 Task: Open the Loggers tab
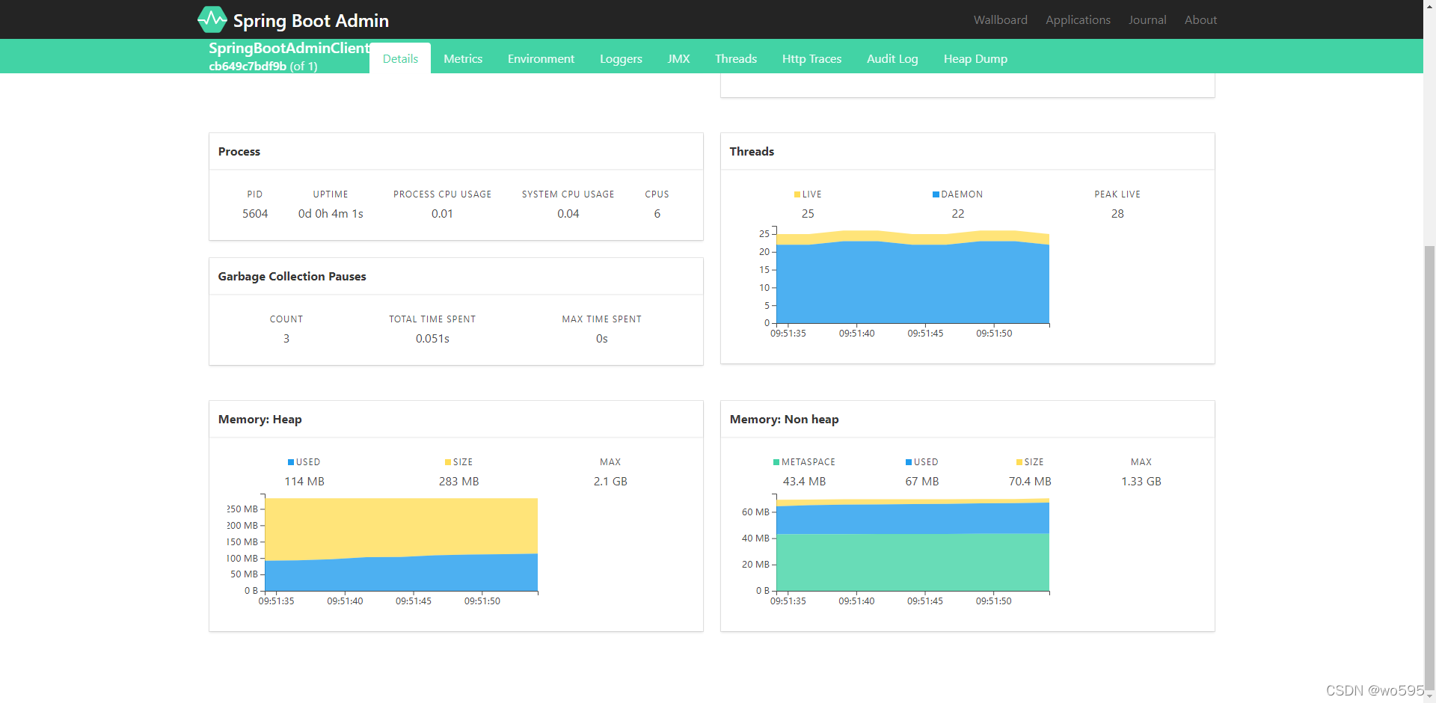tap(621, 58)
